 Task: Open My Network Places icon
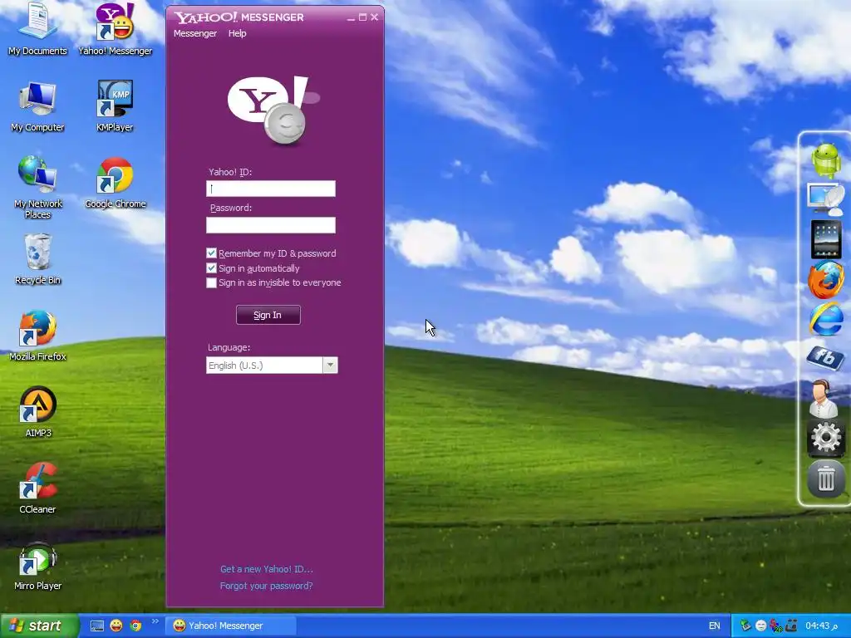(37, 187)
